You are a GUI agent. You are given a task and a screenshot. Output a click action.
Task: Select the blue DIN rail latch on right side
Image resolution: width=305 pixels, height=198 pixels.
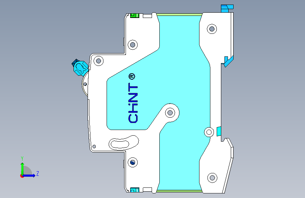[229, 61]
